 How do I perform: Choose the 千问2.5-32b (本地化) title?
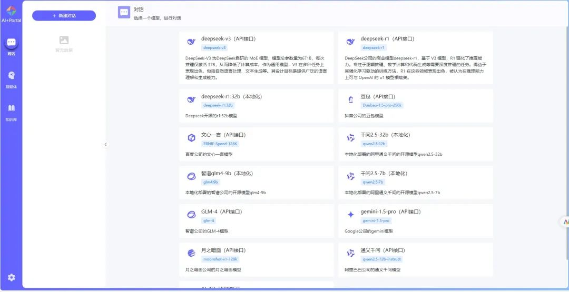tap(385, 134)
